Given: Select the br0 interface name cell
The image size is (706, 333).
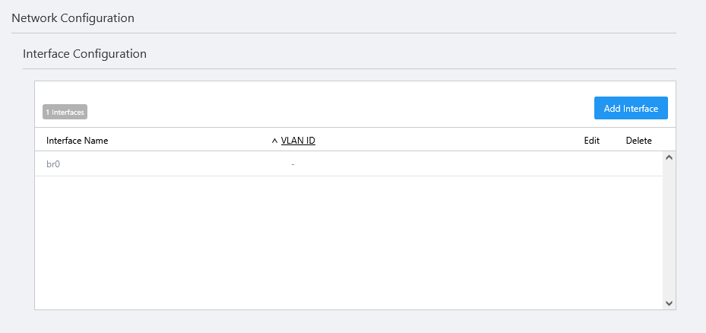Looking at the screenshot, I should [x=53, y=163].
